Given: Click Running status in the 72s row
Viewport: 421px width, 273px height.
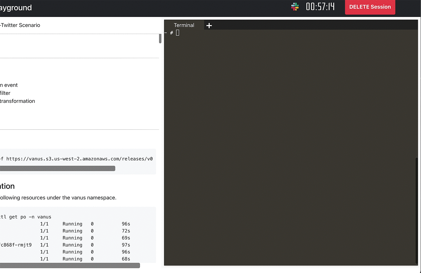Looking at the screenshot, I should point(72,231).
